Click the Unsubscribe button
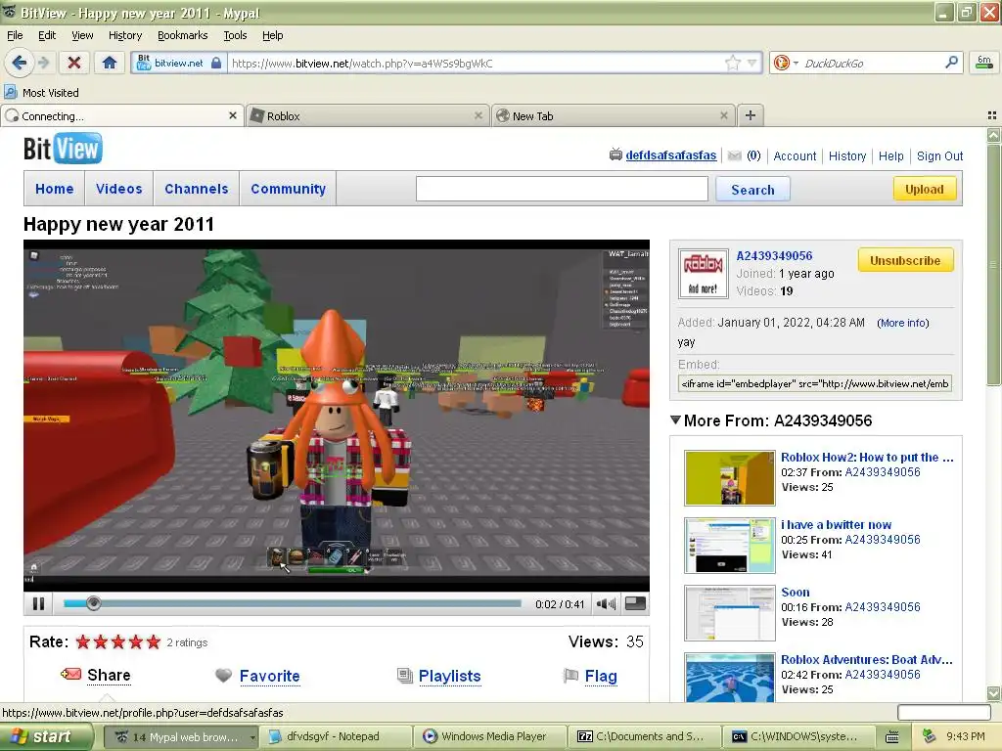 [x=905, y=260]
